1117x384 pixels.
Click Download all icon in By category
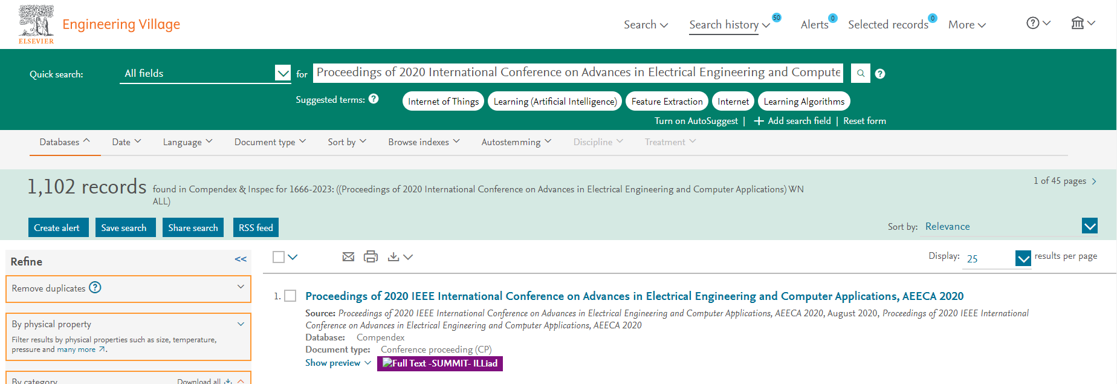coord(228,381)
